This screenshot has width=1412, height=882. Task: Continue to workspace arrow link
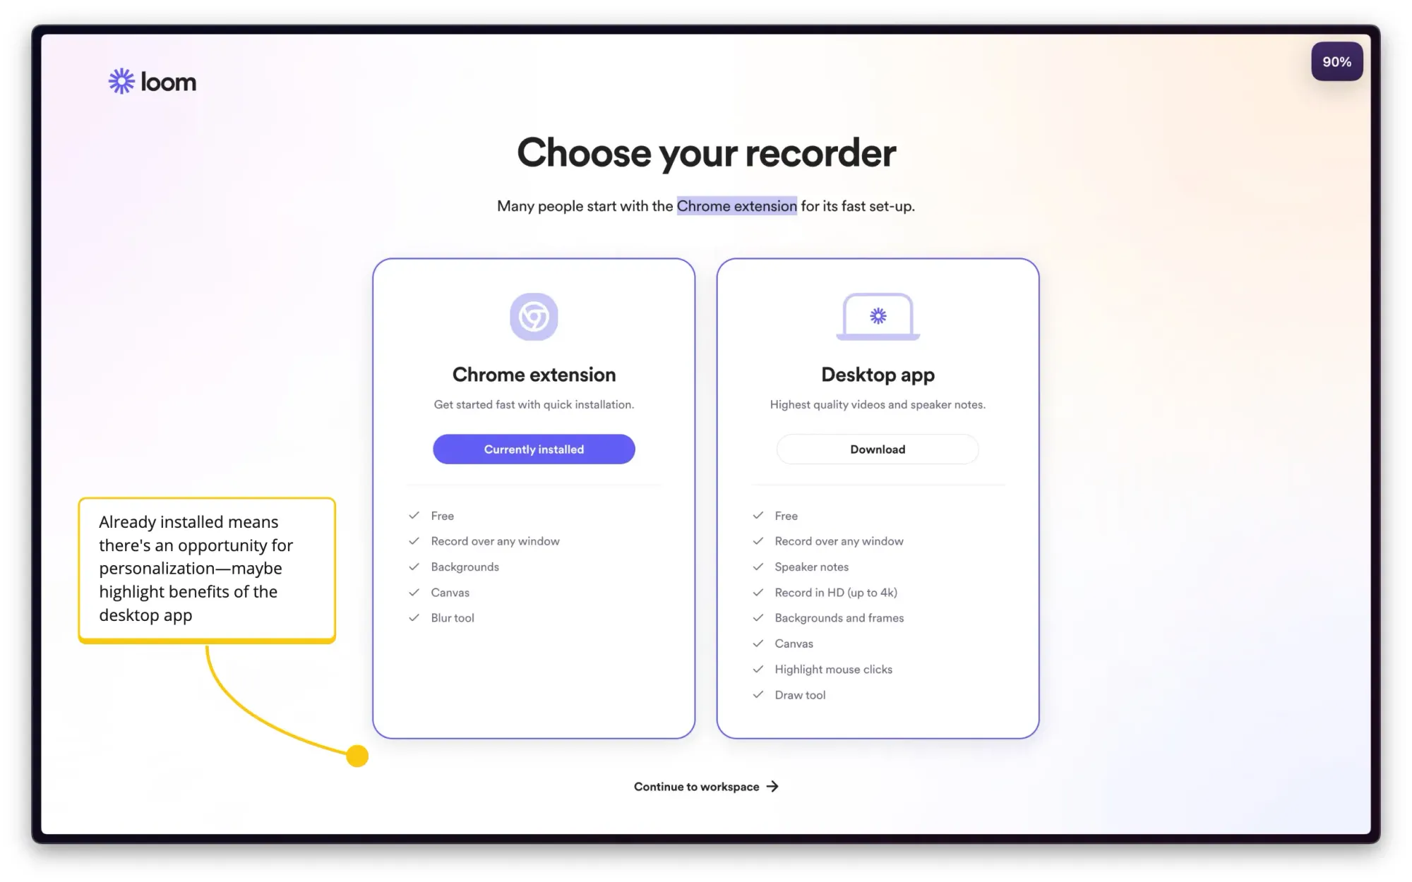pos(705,785)
